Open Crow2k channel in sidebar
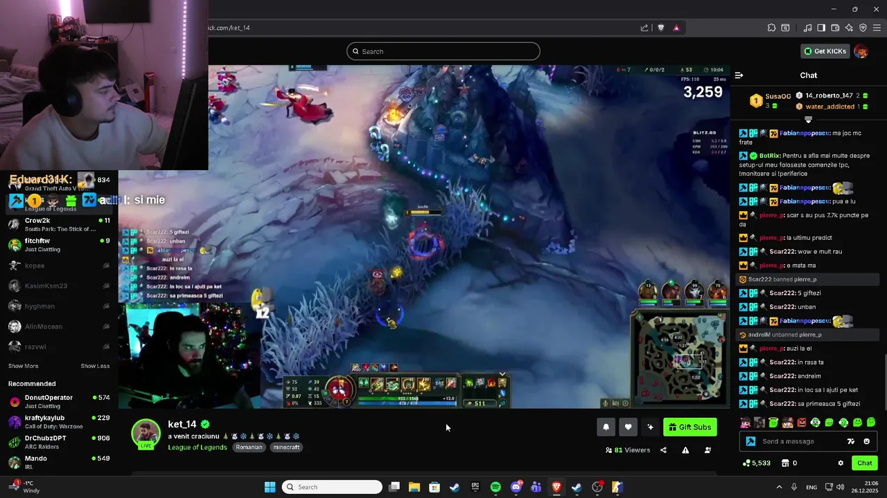Screen dimensions: 887x498 [59, 224]
